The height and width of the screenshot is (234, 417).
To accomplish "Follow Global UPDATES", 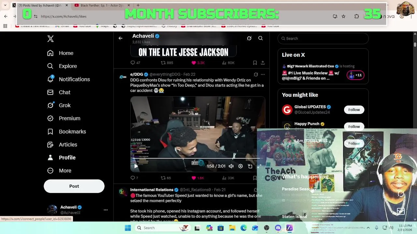I will tap(354, 110).
